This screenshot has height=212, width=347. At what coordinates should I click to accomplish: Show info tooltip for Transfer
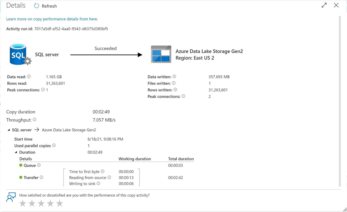(x=42, y=177)
